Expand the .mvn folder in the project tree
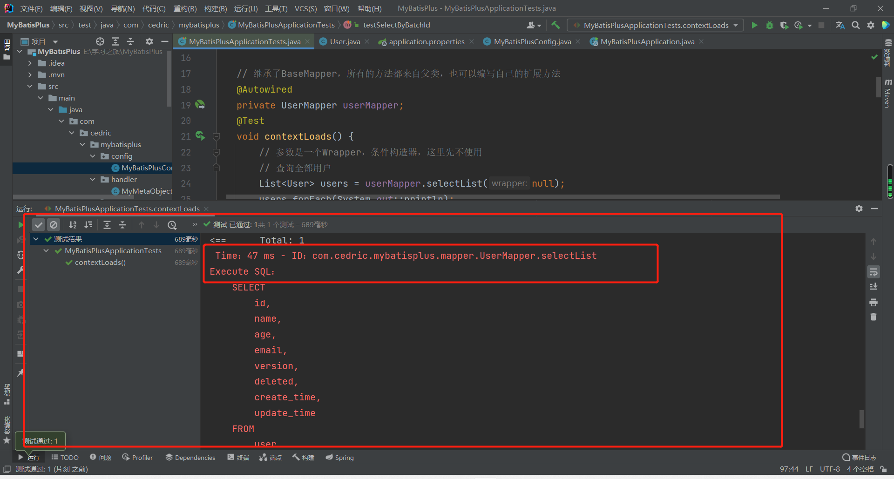894x479 pixels. (30, 75)
